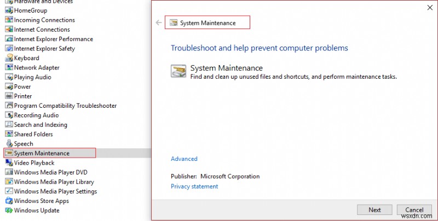
Task: Click the Speech microphone icon
Action: [9, 144]
